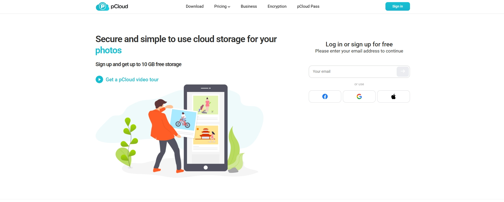The image size is (504, 202).
Task: Click the pCloud logo icon
Action: click(102, 6)
